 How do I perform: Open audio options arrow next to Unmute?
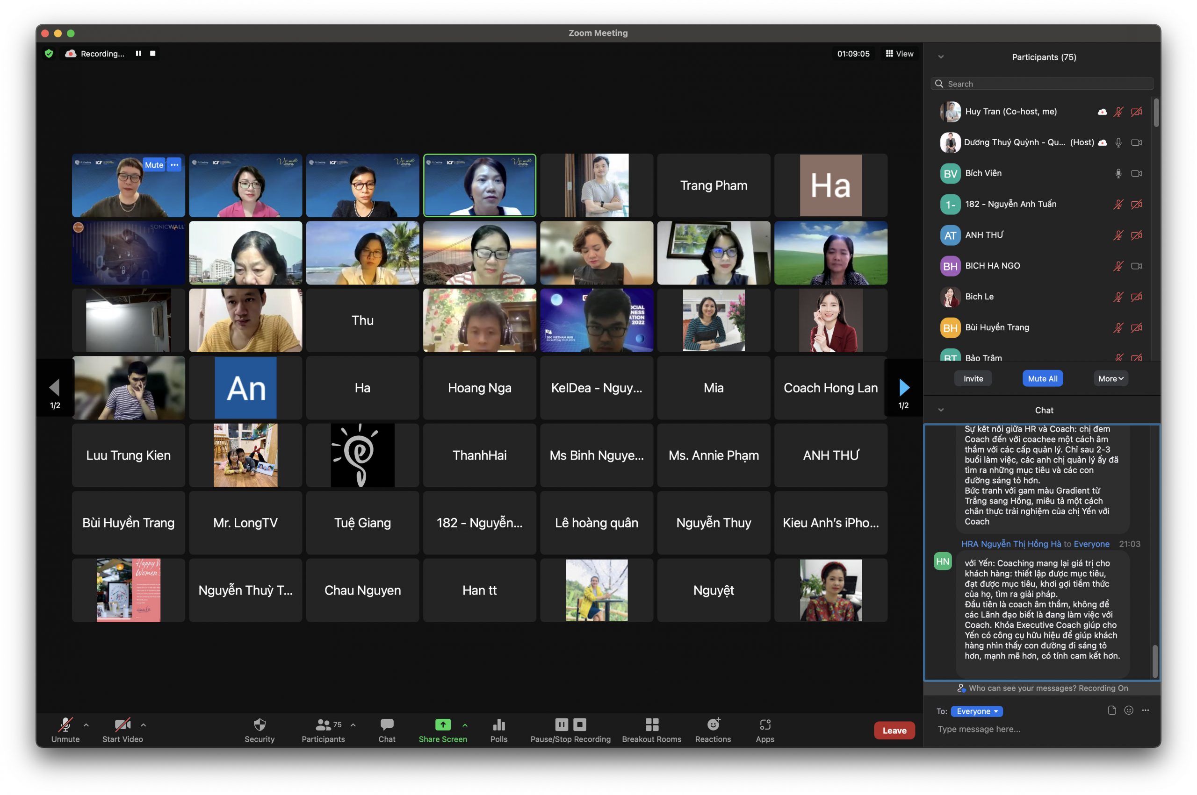tap(86, 725)
